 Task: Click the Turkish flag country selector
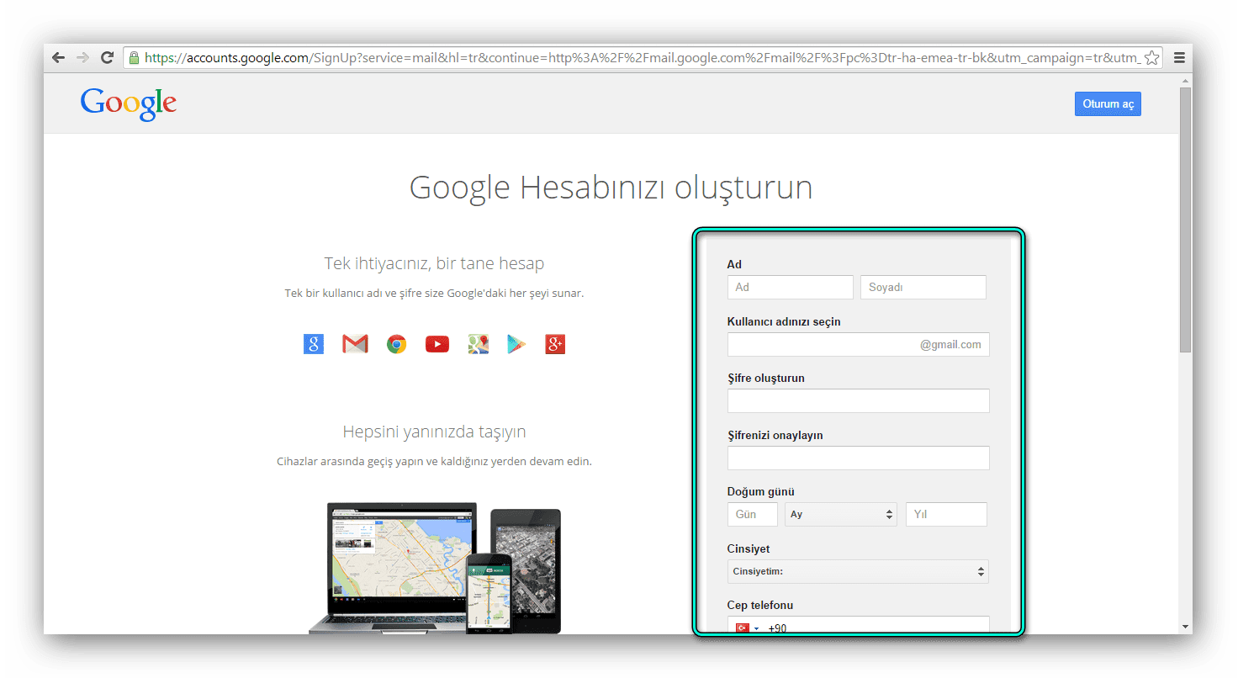point(747,628)
